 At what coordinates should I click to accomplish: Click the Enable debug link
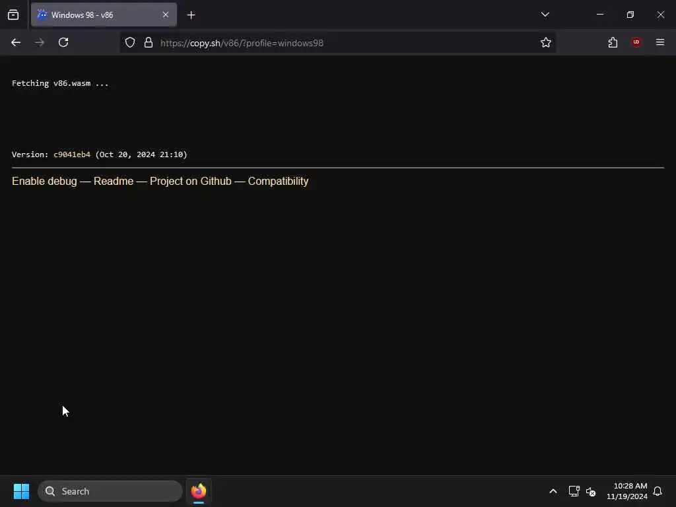(44, 181)
